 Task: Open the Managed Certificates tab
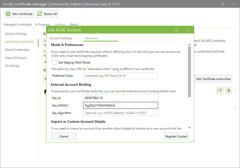point(18,24)
